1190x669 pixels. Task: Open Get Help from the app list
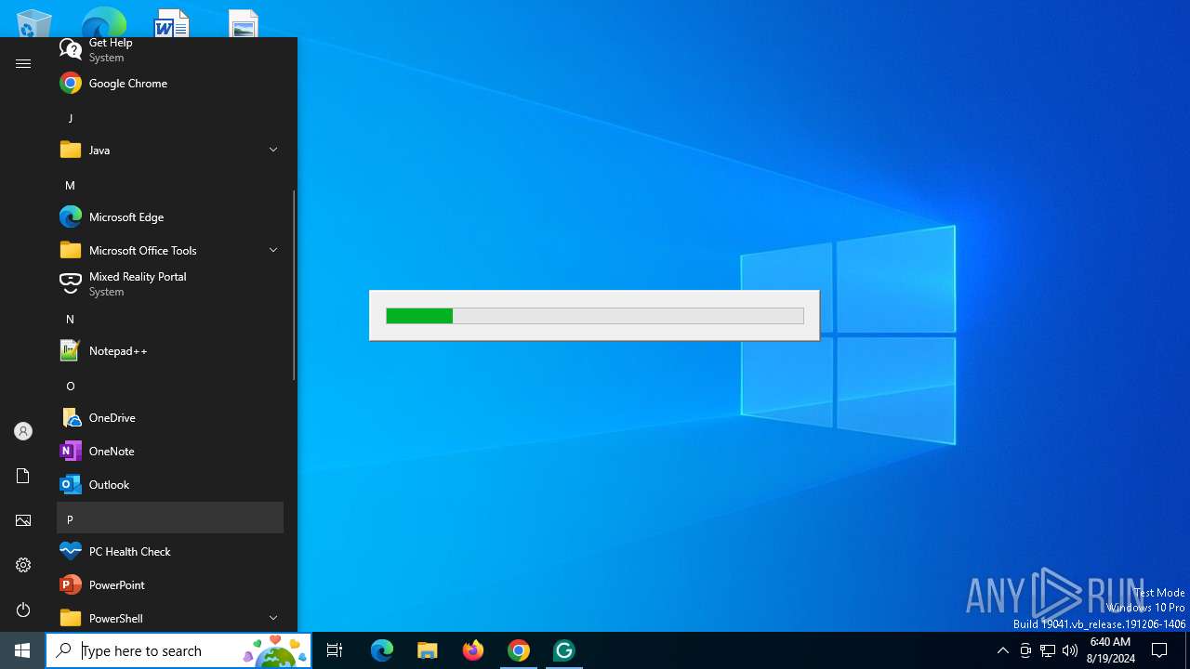point(170,50)
